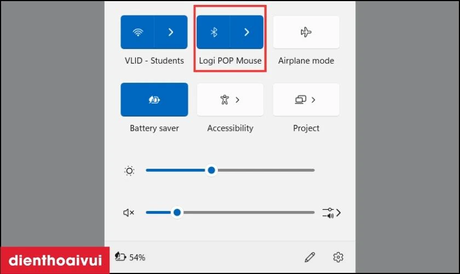This screenshot has width=460, height=274.
Task: Click the Project label text
Action: pyautogui.click(x=306, y=128)
